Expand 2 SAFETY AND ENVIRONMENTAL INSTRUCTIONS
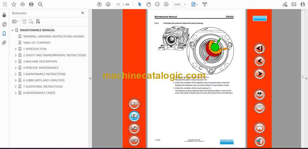This screenshot has width=308, height=149. (x=16, y=55)
